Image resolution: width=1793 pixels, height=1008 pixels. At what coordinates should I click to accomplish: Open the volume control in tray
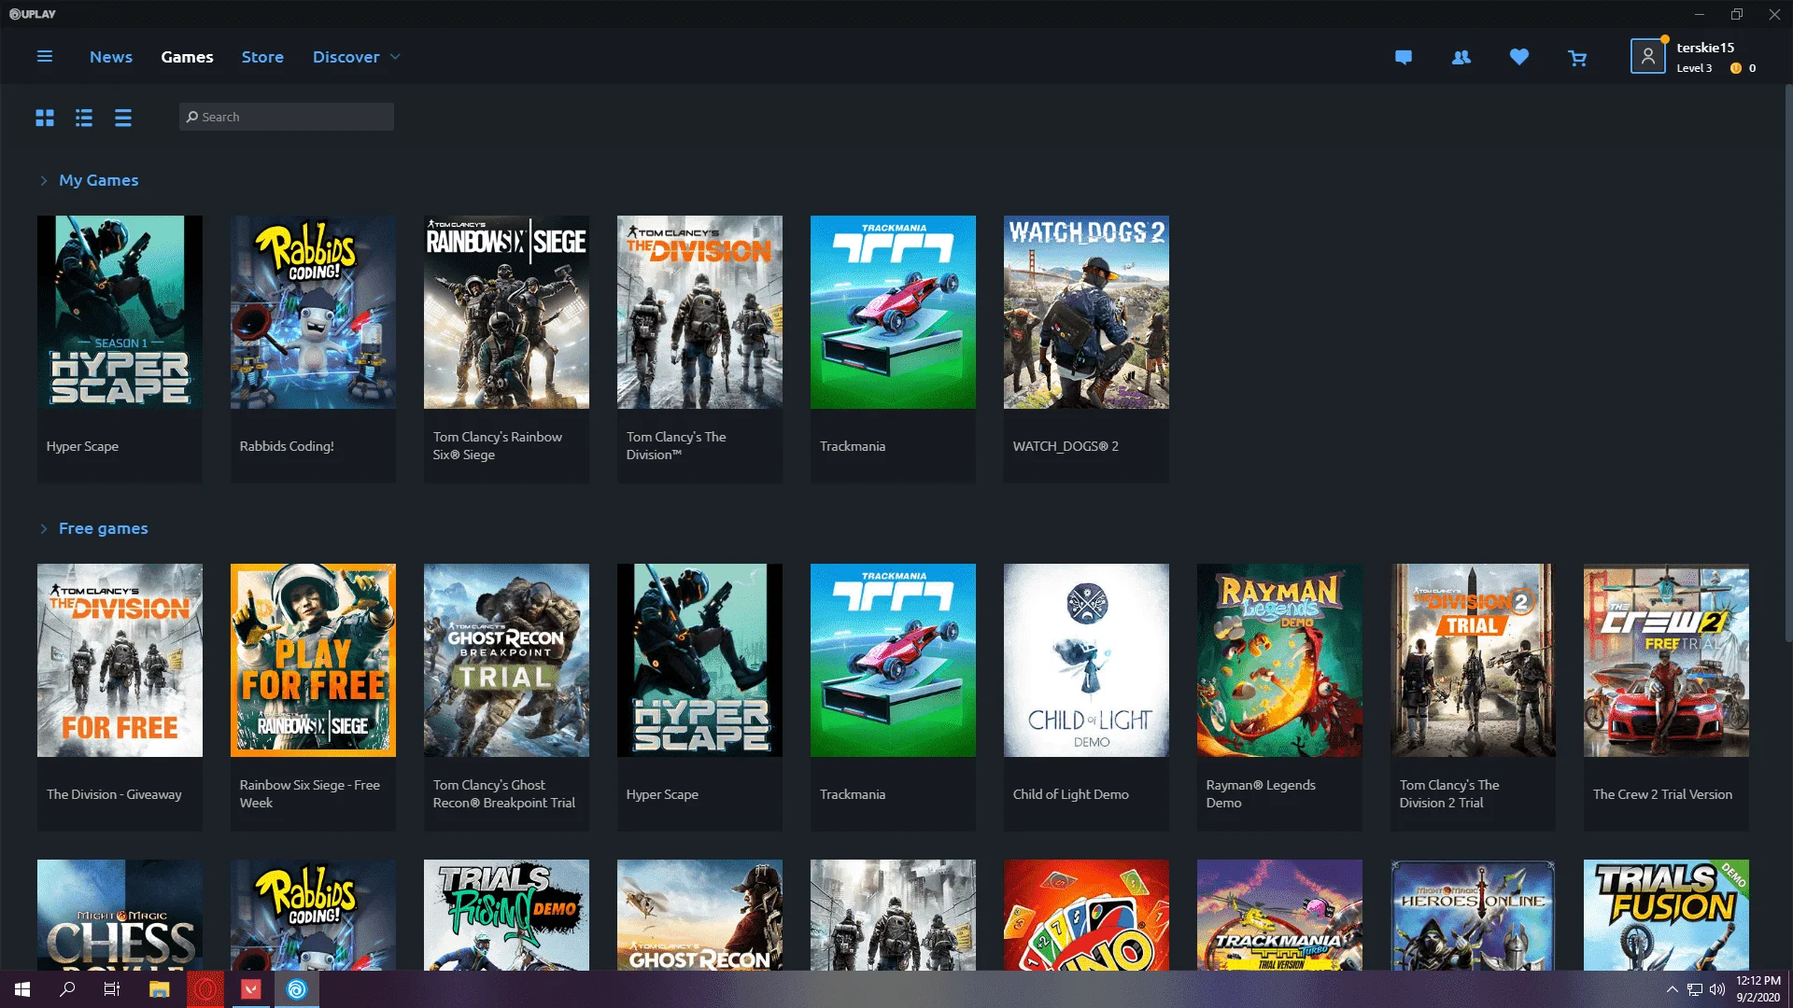(x=1717, y=989)
